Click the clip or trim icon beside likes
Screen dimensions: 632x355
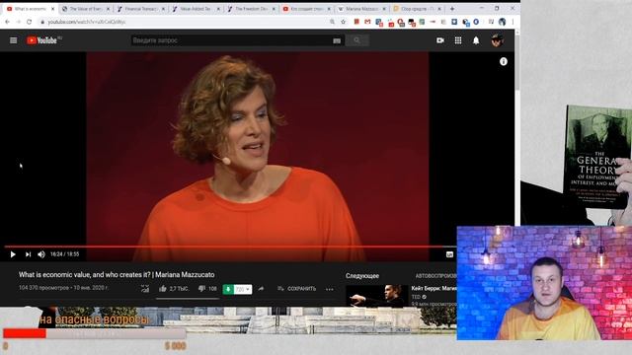[x=145, y=289]
